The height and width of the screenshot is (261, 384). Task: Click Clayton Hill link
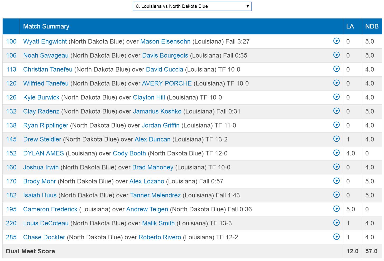[x=149, y=97]
